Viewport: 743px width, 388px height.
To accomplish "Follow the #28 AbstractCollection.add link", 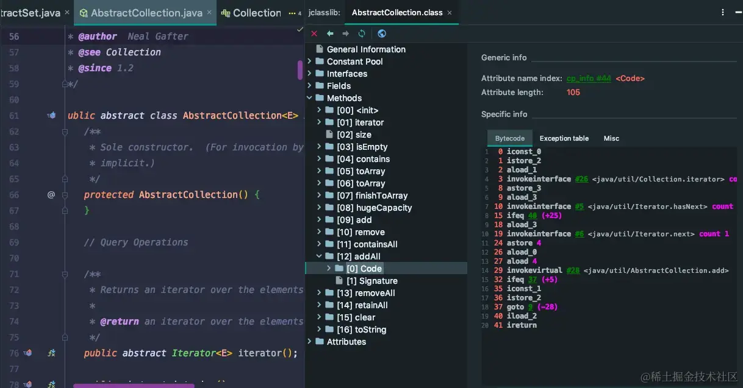I will pyautogui.click(x=573, y=270).
